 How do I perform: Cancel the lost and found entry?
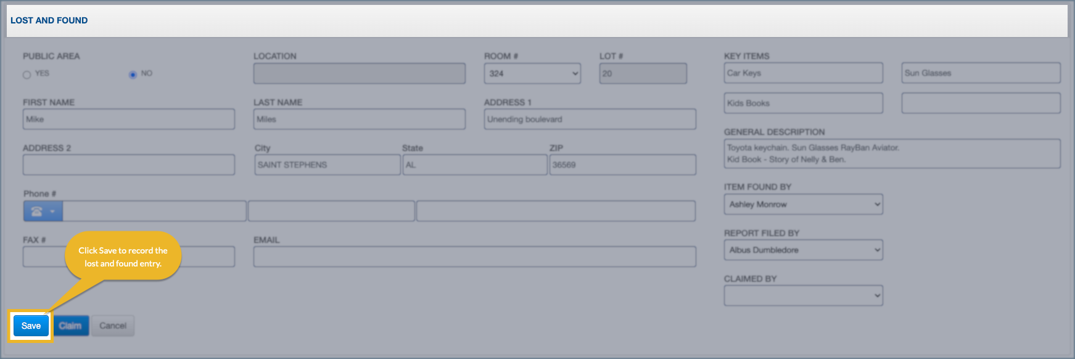coord(113,326)
